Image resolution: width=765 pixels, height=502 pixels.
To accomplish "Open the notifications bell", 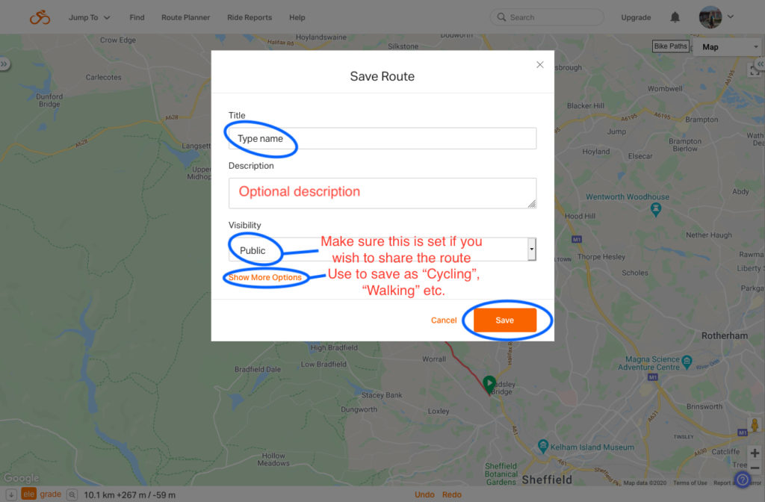I will pos(675,18).
